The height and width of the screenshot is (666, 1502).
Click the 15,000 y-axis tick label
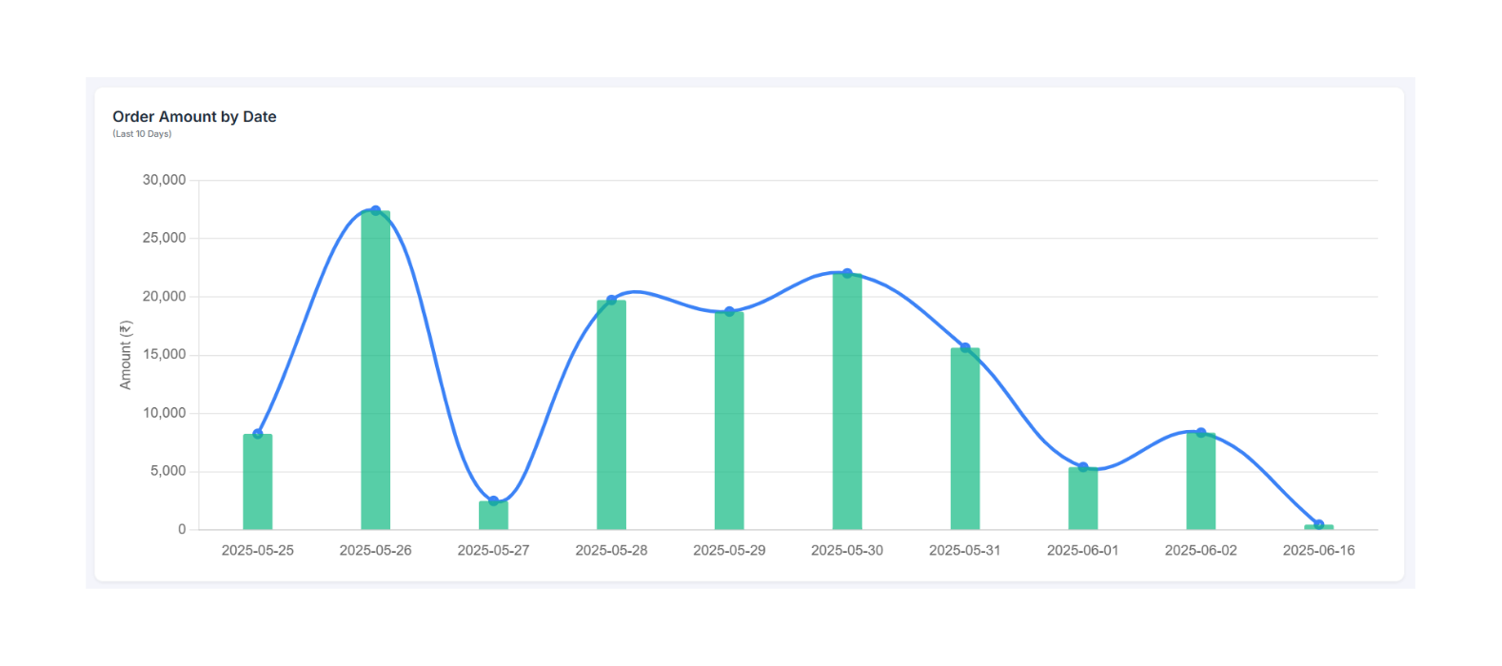click(x=164, y=355)
